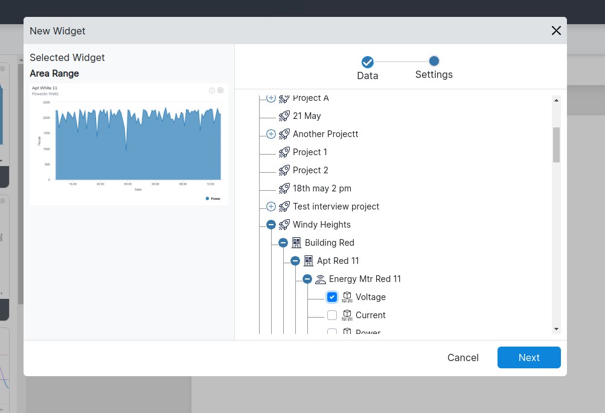
Task: Enable the Current checkbox
Action: (x=332, y=315)
